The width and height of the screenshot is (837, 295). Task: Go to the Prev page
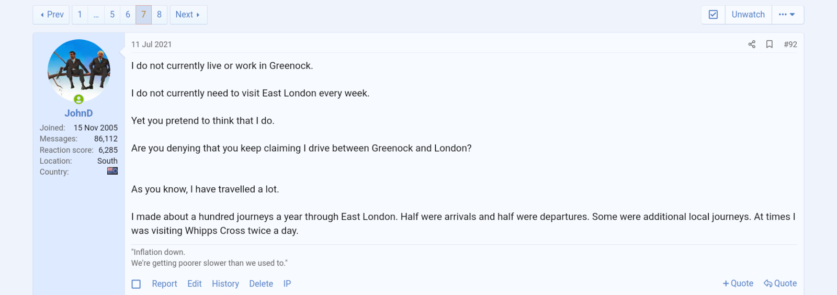pyautogui.click(x=52, y=15)
